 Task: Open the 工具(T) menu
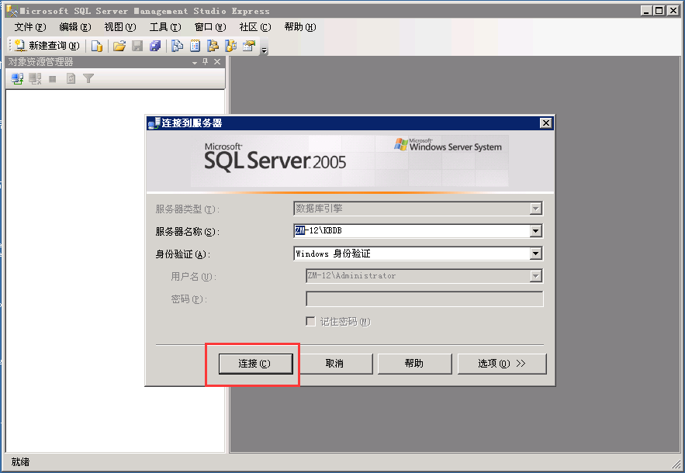tap(165, 27)
